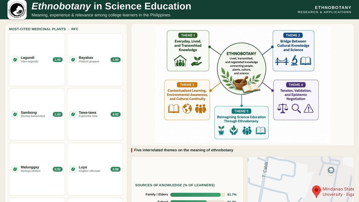Screen dimensions: 359x202
Task: Open the Sambong plant card name
Action: pyautogui.click(x=29, y=112)
